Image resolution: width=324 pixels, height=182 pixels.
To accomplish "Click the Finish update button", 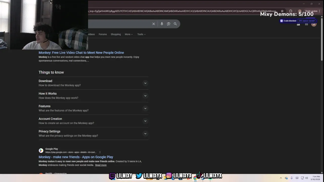I will click(311, 11).
